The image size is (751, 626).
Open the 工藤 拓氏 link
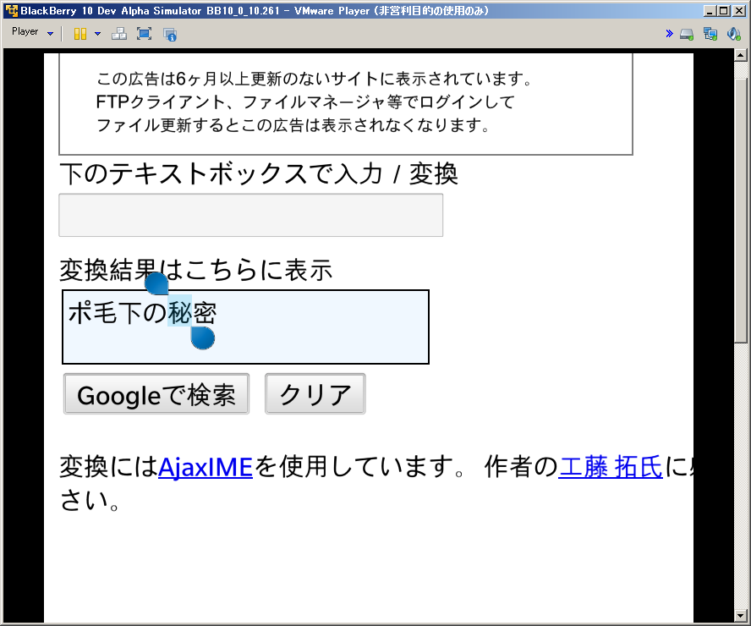coord(611,467)
